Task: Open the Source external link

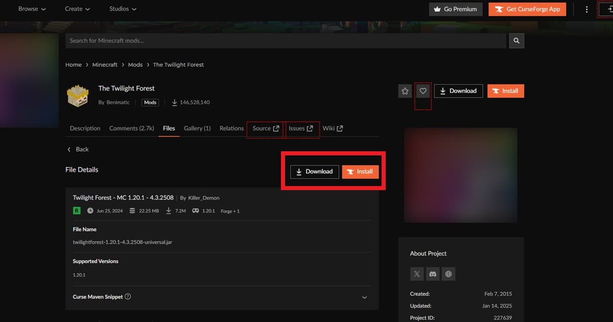Action: point(266,128)
